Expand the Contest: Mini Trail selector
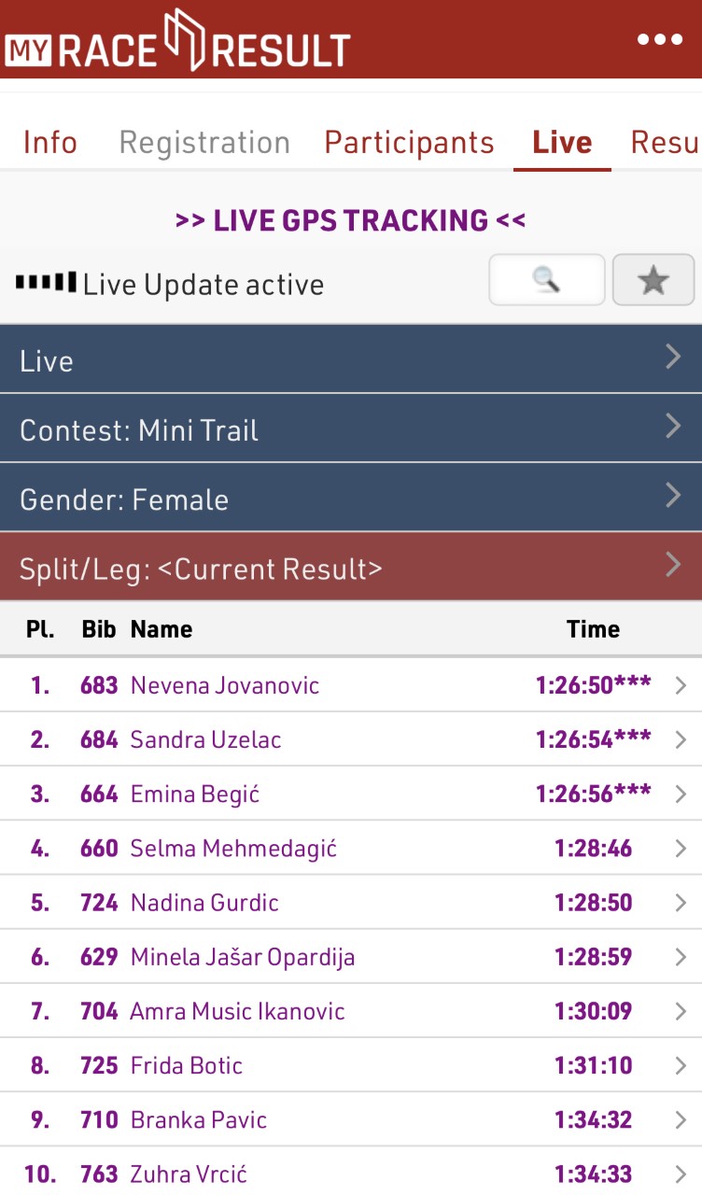The width and height of the screenshot is (702, 1195). tap(351, 429)
